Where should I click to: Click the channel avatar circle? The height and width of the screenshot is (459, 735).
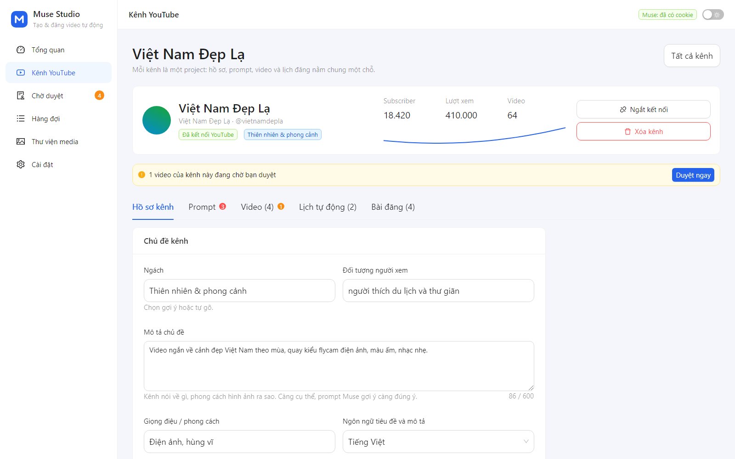click(157, 120)
